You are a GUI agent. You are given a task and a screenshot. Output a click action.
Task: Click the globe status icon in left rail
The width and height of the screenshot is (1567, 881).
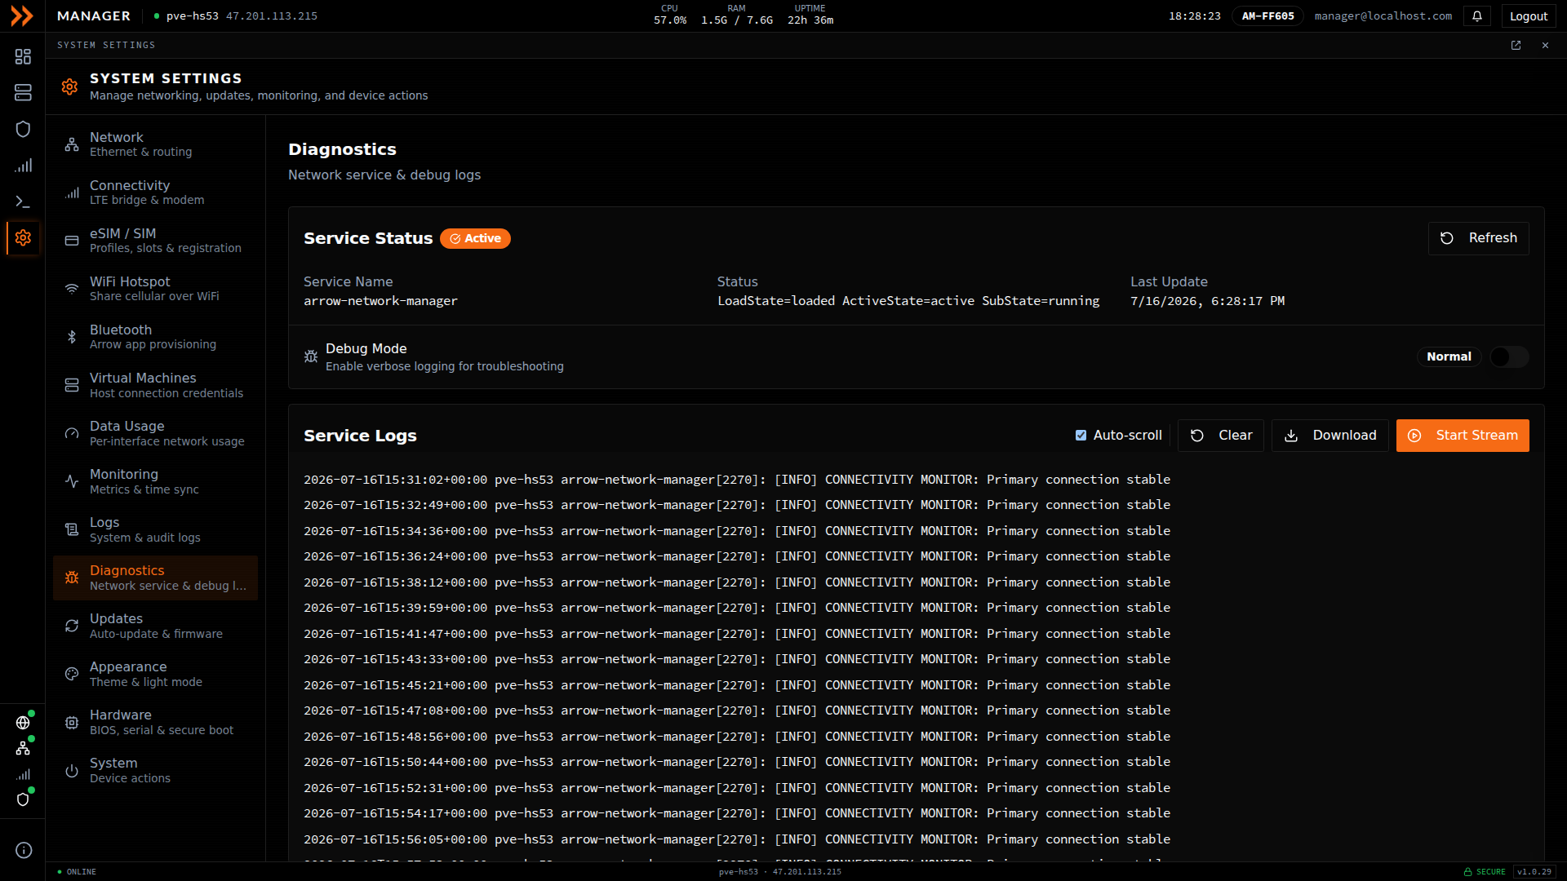click(23, 723)
